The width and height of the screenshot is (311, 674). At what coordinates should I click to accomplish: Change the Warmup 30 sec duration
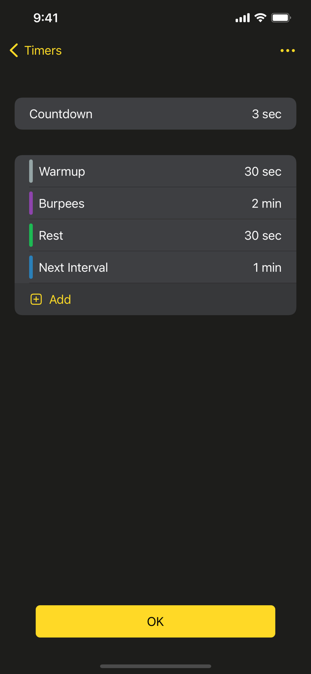pyautogui.click(x=263, y=171)
